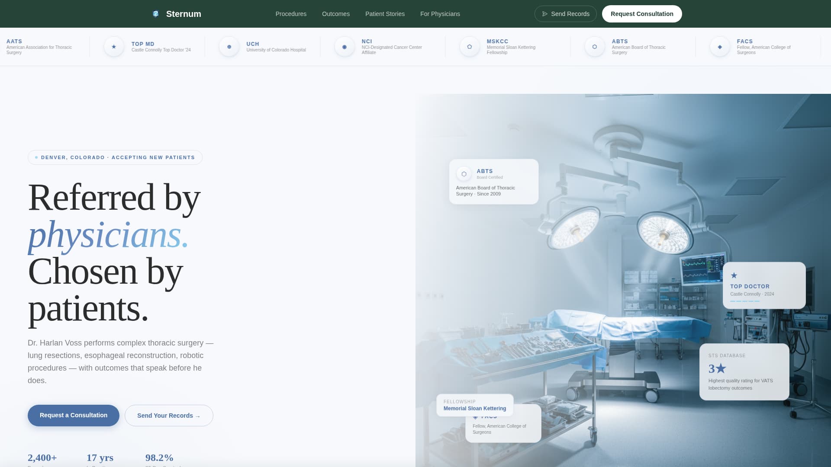Click Send Your Records button
This screenshot has height=467, width=831.
click(169, 416)
